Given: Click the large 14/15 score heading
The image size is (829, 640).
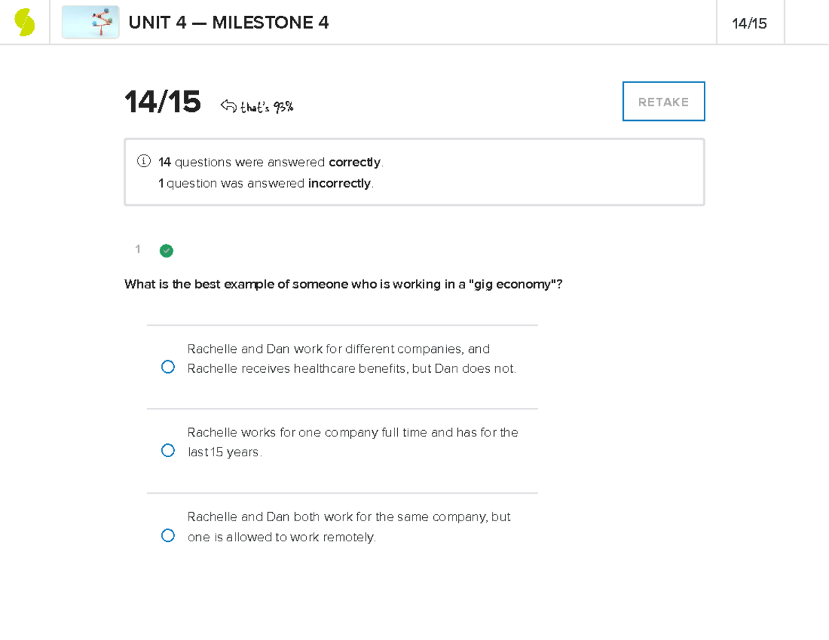Looking at the screenshot, I should (163, 102).
